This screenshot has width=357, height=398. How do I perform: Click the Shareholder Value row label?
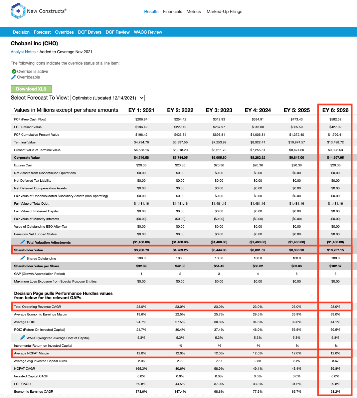tap(28, 250)
